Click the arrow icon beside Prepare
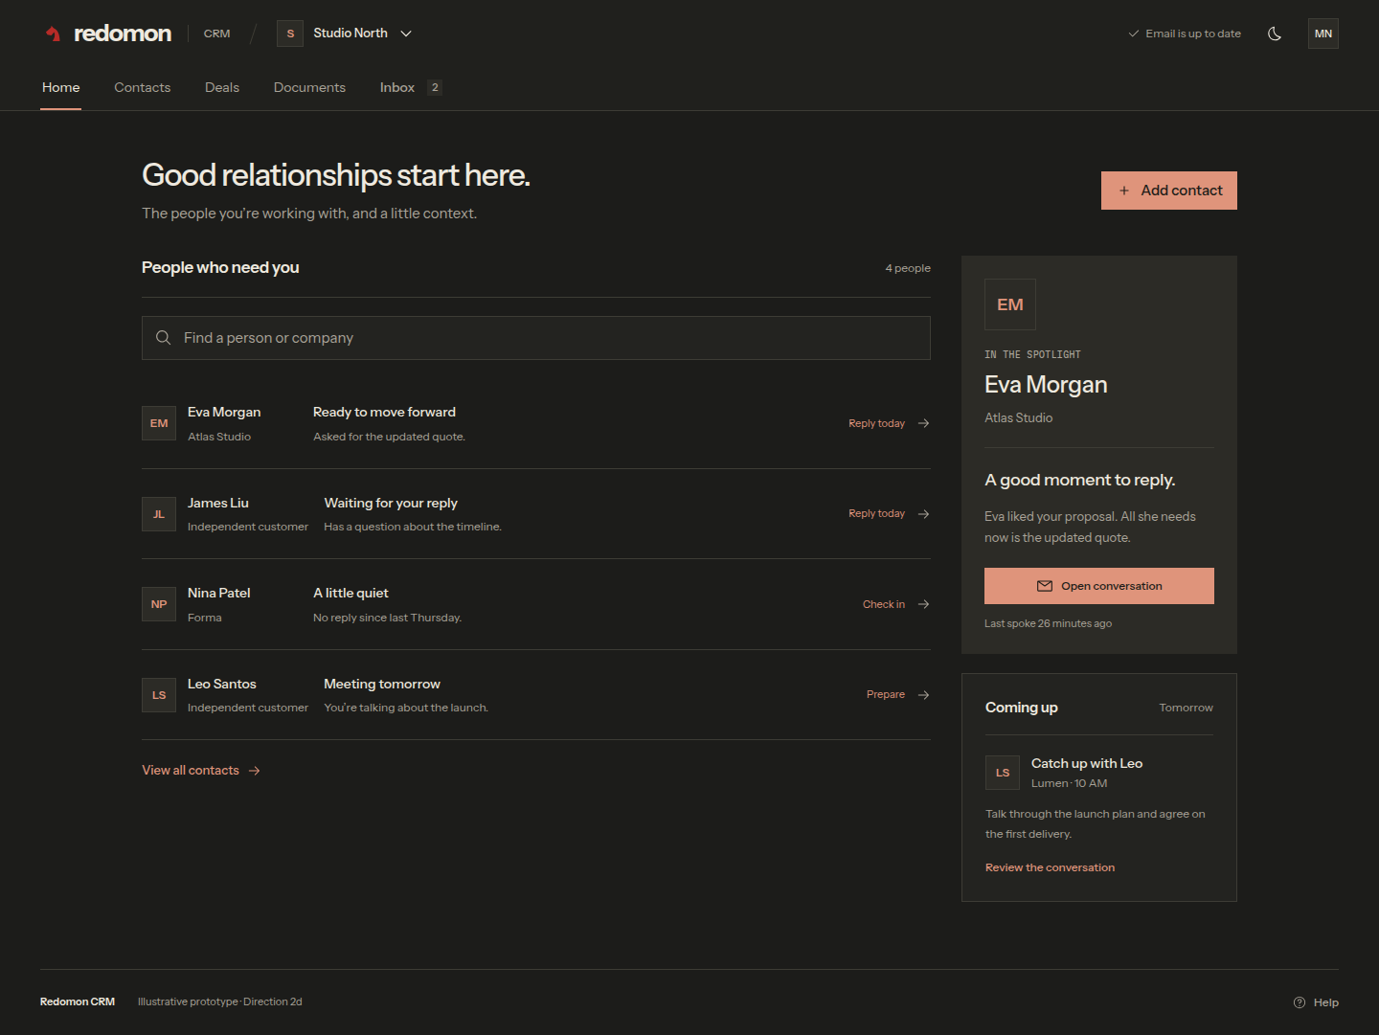Image resolution: width=1379 pixels, height=1035 pixels. [x=924, y=695]
